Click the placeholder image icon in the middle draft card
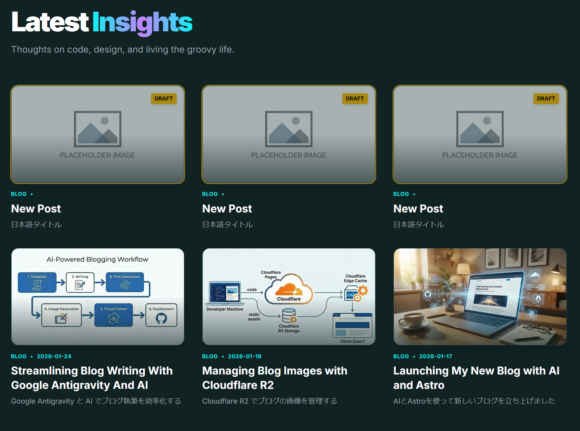580x431 pixels. (x=289, y=129)
